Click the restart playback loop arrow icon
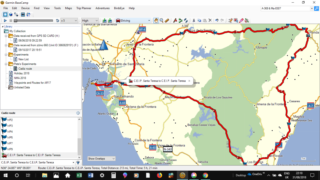 57,21
